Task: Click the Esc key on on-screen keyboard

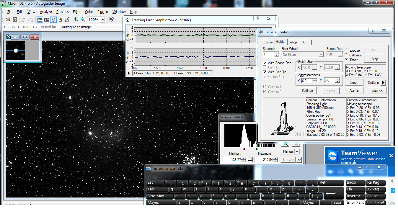Action: tap(155, 183)
